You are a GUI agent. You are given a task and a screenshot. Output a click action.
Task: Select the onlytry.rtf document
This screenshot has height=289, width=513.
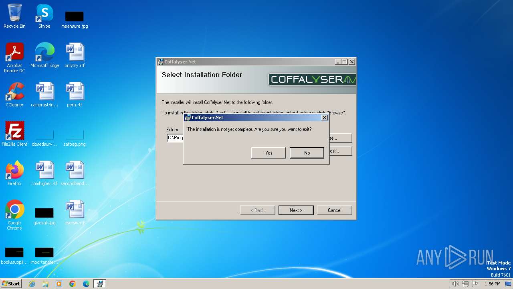coord(75,55)
